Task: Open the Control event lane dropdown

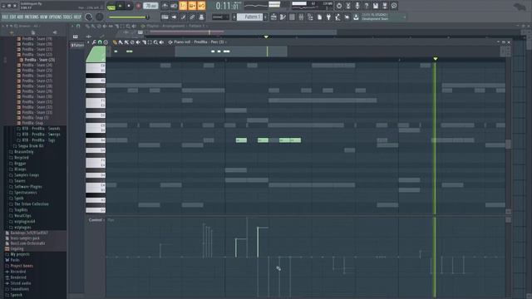Action: click(x=96, y=220)
